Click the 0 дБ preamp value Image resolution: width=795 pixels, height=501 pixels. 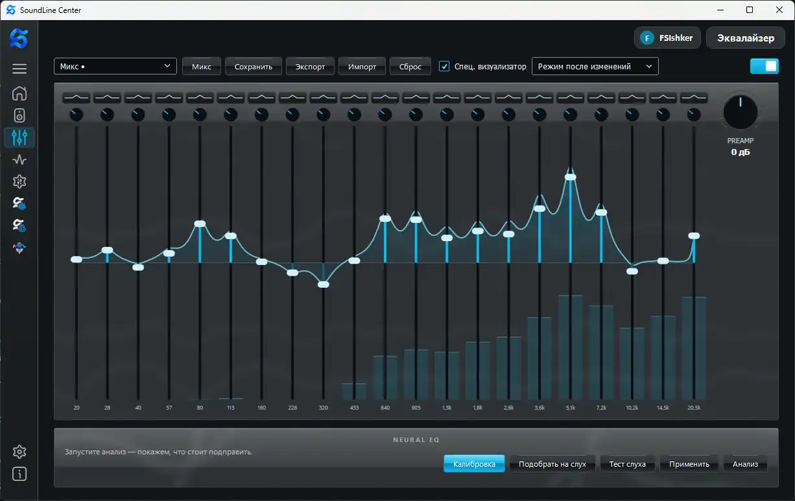click(741, 152)
